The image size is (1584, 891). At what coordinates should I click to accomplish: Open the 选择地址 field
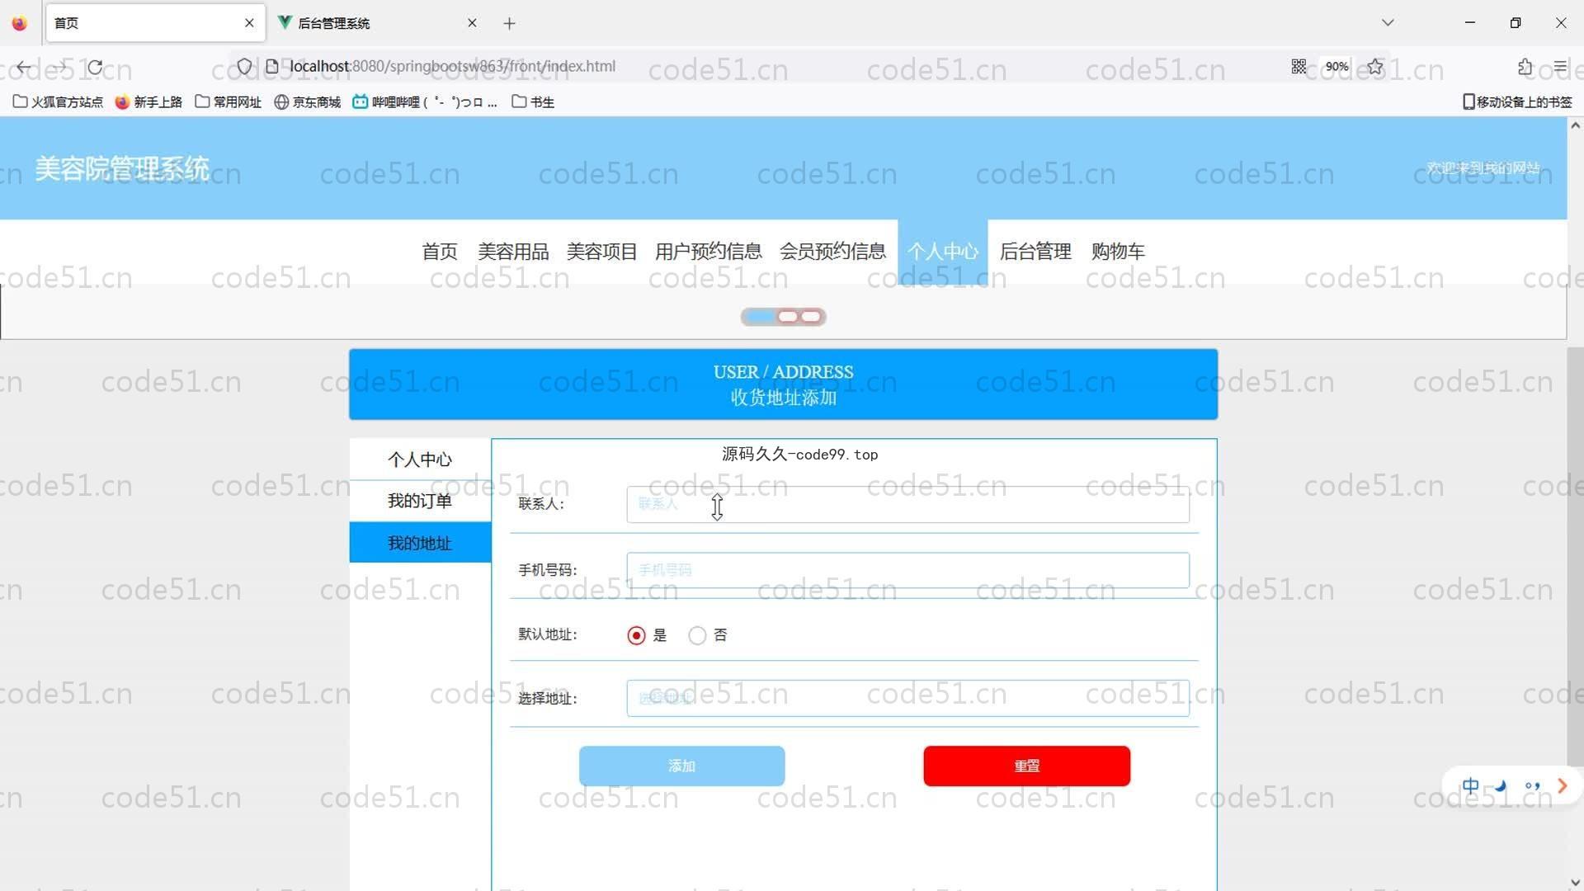click(x=907, y=698)
